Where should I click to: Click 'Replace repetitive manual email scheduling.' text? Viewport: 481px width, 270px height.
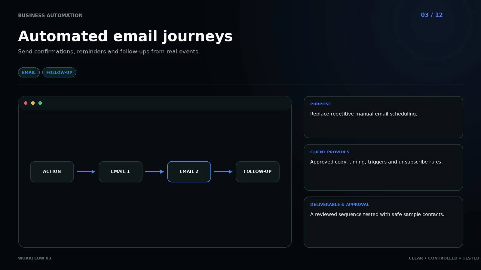coord(364,114)
